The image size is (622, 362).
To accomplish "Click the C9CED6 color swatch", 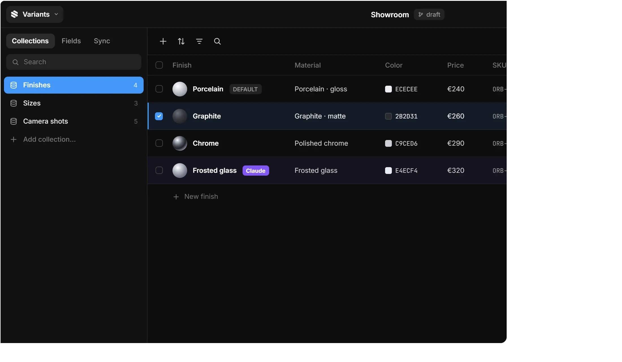I will 388,143.
